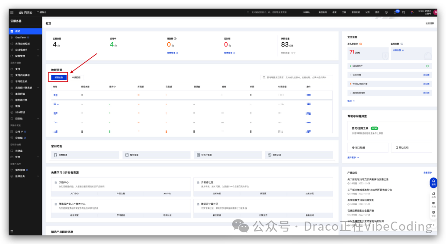Viewport: 446px width, 244px height.
Task: Open the hamburger menu beside Tencent Cloud logo
Action: click(12, 13)
